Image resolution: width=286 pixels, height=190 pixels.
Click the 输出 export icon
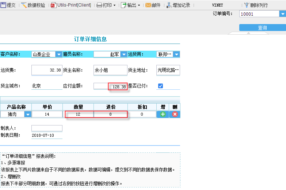(123, 5)
